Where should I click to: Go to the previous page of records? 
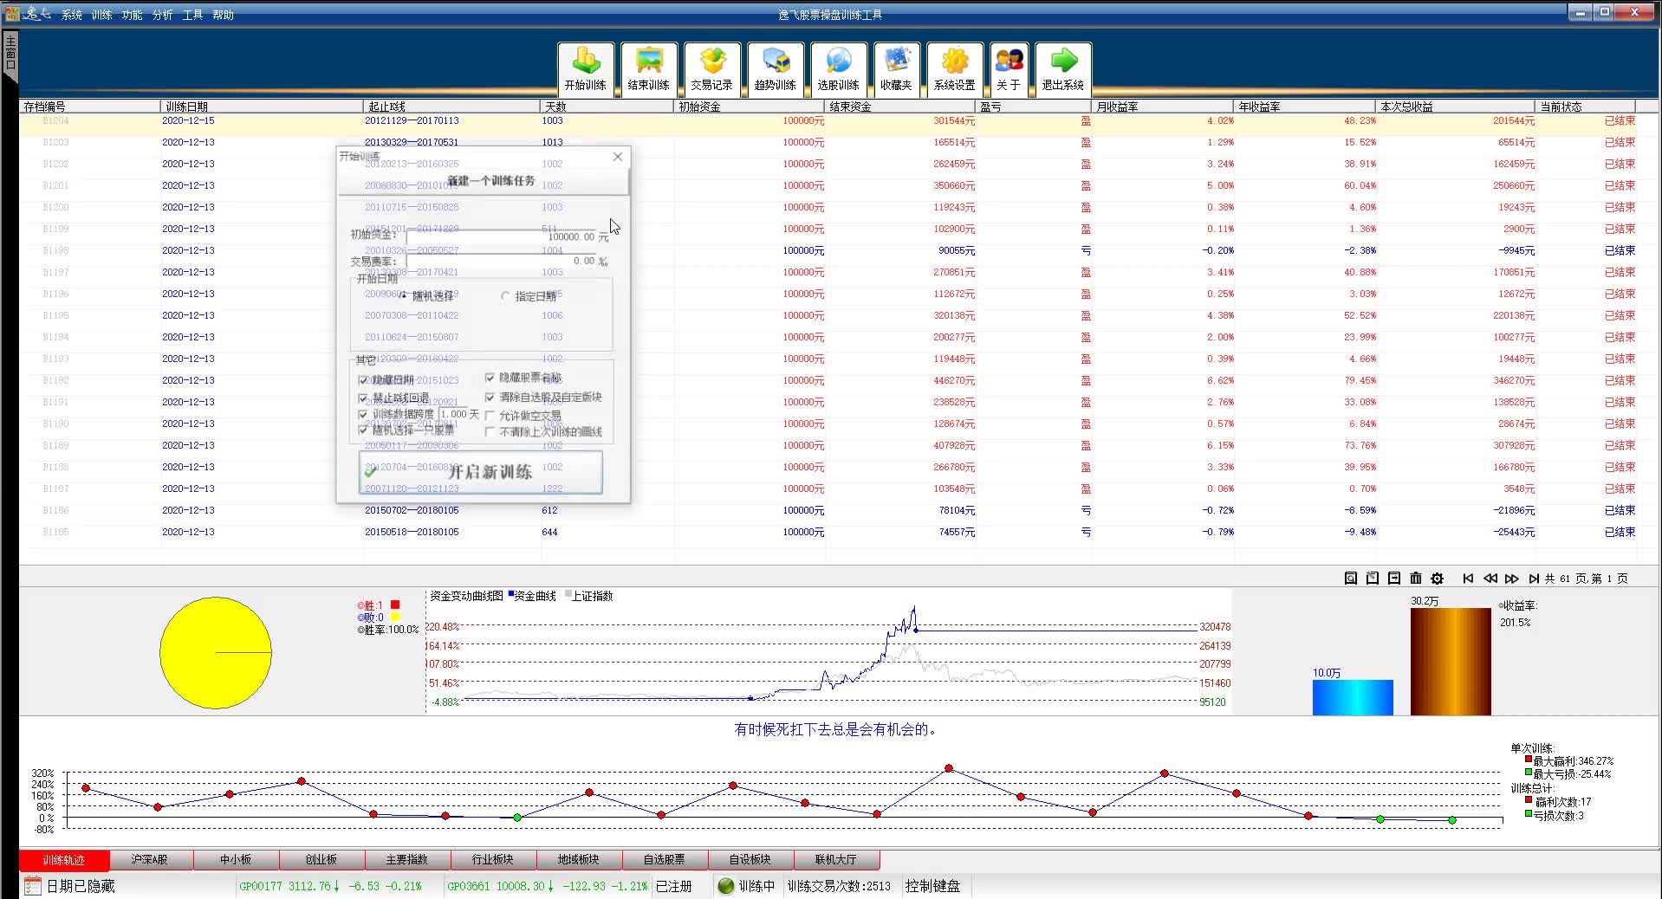click(1490, 579)
